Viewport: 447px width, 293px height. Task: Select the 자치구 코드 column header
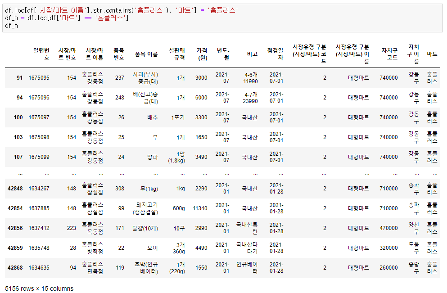tap(389, 54)
